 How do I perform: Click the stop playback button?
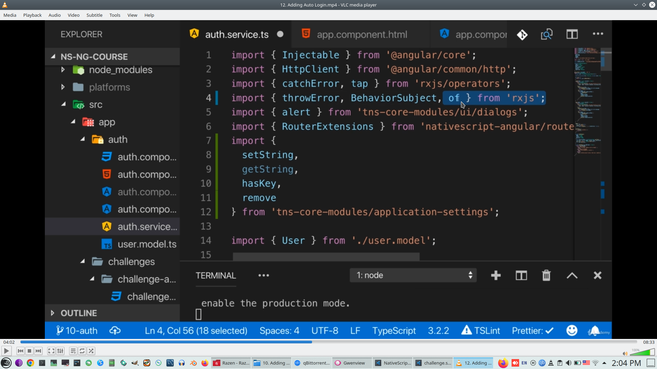(29, 351)
